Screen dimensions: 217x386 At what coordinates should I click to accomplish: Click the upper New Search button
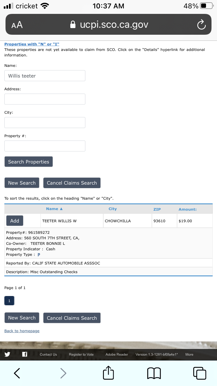(x=22, y=183)
